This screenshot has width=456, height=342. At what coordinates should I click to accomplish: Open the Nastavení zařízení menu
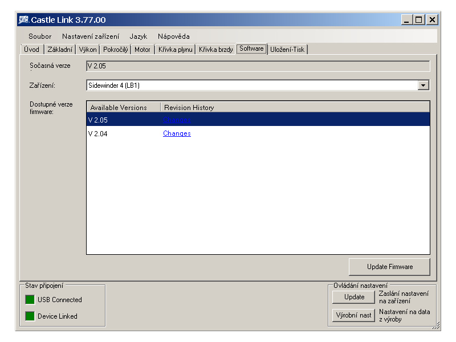click(x=91, y=36)
